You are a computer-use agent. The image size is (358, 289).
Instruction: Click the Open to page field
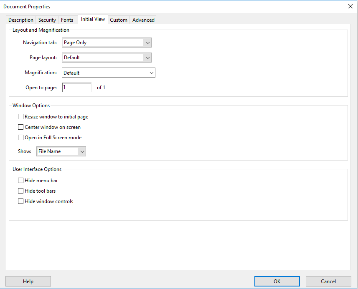pos(76,88)
